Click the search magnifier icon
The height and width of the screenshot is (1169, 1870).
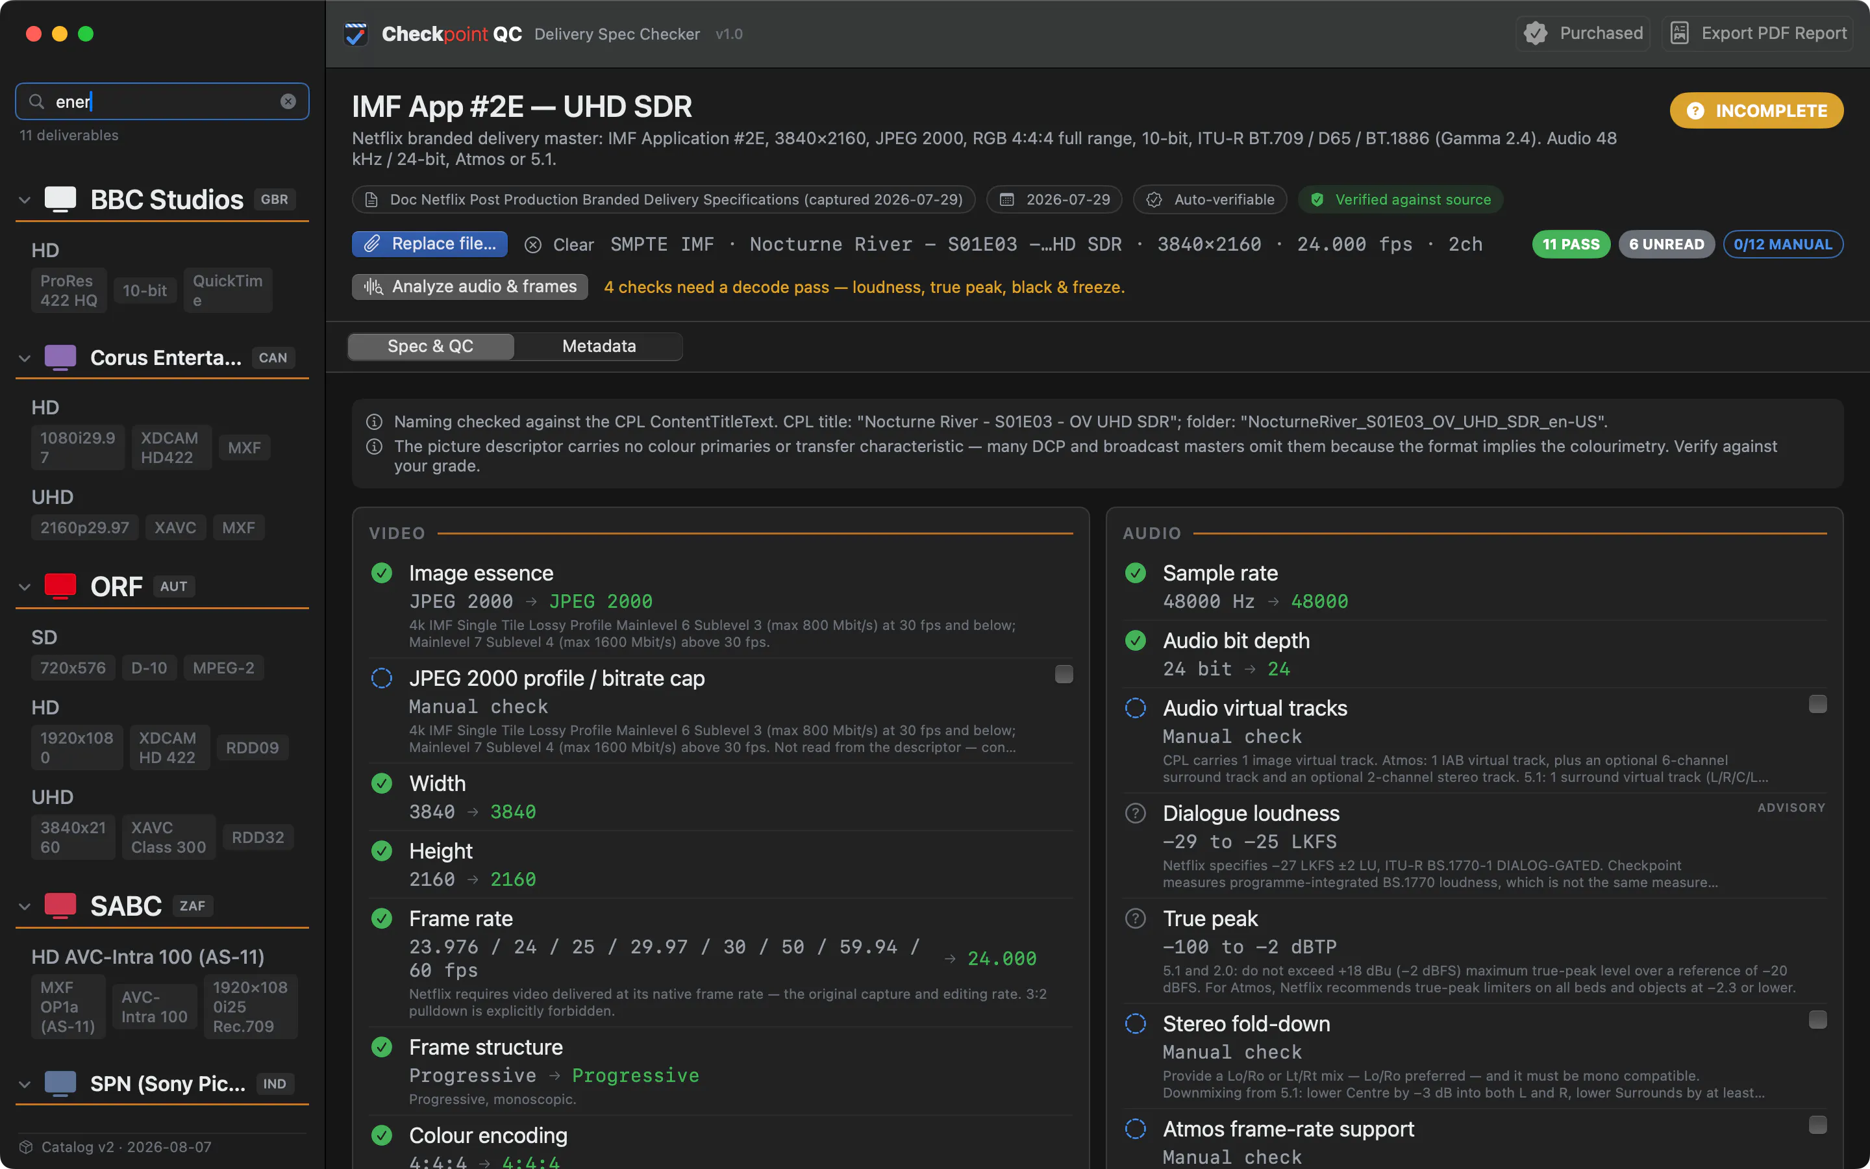pyautogui.click(x=36, y=101)
